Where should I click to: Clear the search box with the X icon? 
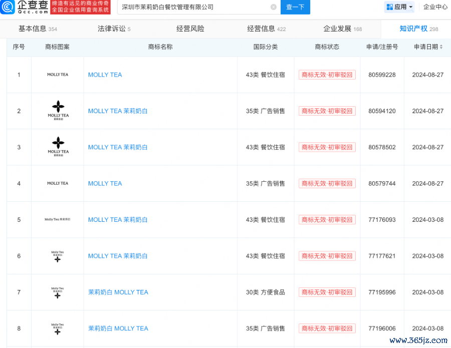tap(274, 7)
